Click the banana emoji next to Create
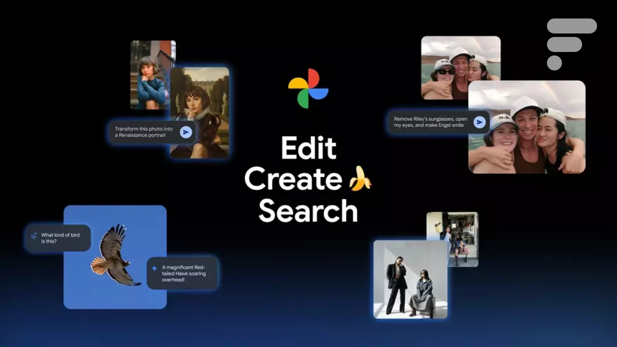 click(x=360, y=179)
